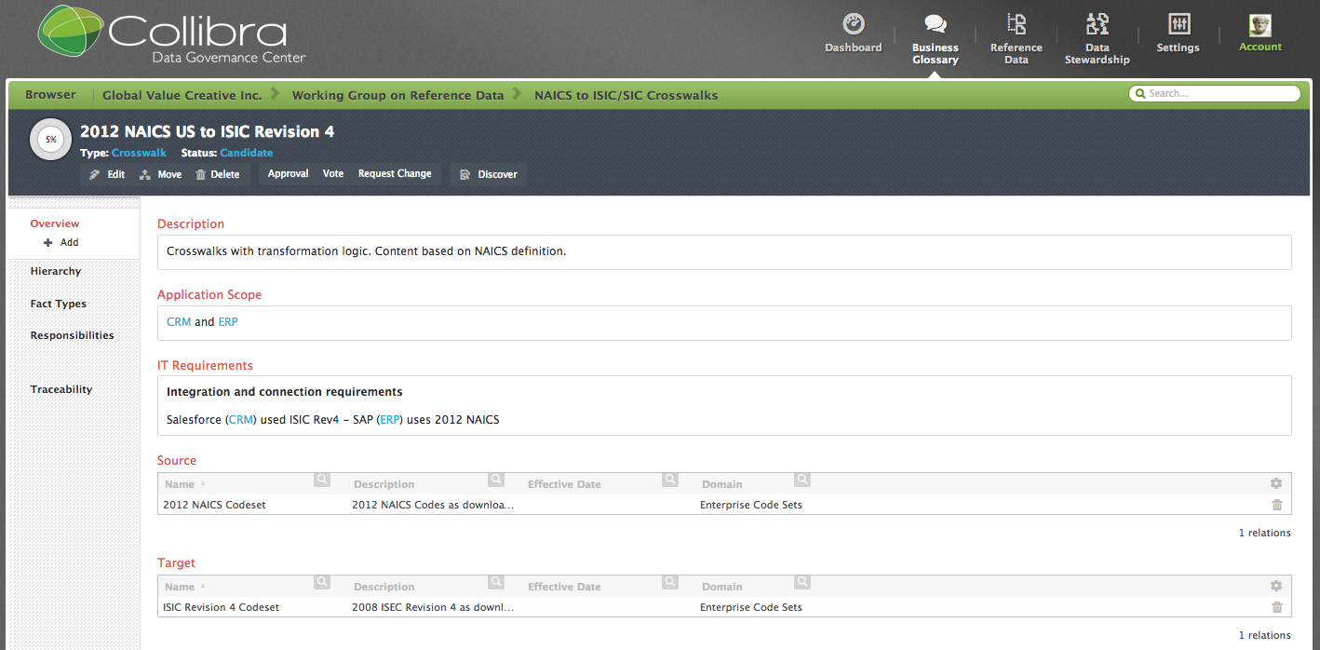Click the 5% completion progress circle

50,140
